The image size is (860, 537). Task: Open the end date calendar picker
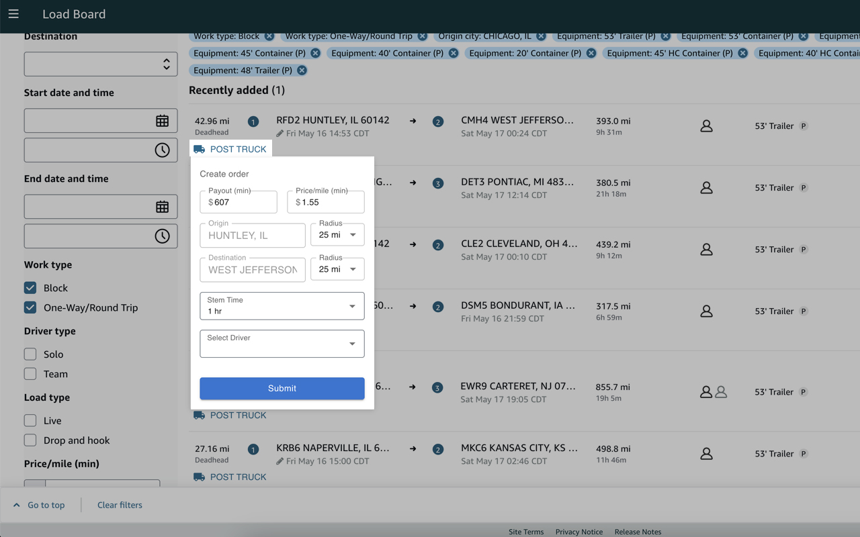[162, 206]
